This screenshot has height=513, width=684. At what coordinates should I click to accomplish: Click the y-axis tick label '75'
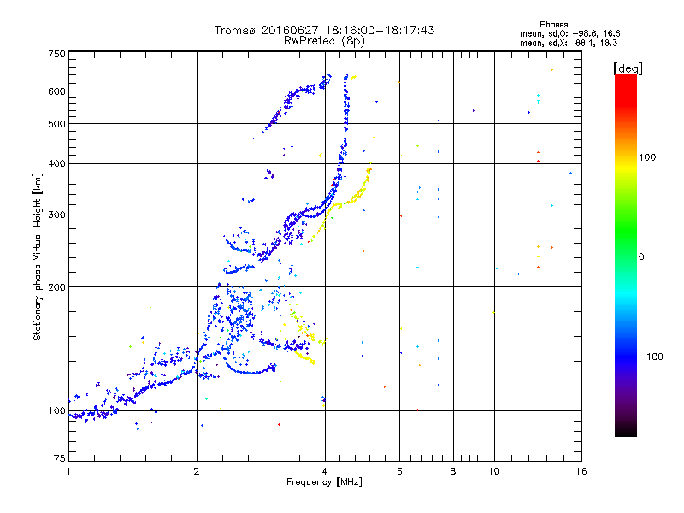click(x=60, y=458)
